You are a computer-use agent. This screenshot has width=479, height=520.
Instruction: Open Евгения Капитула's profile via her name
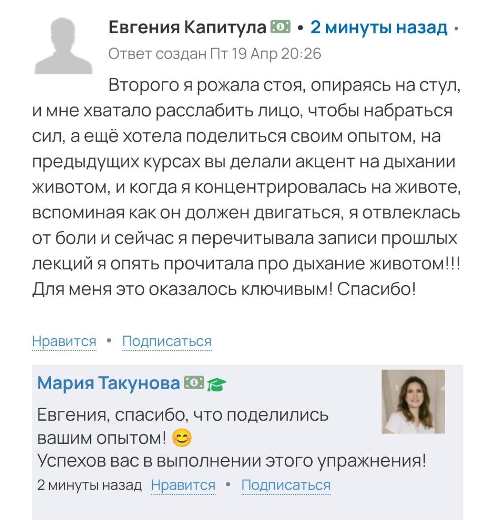click(187, 28)
